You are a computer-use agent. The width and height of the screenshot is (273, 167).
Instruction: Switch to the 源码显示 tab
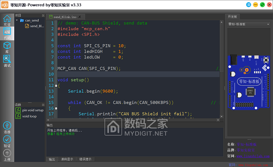point(67,159)
